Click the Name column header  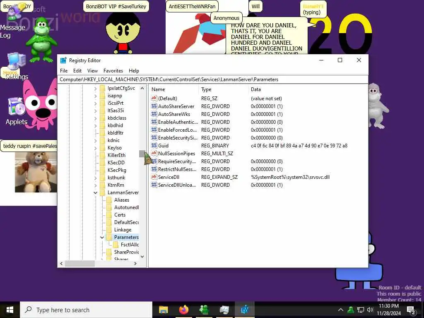(174, 89)
